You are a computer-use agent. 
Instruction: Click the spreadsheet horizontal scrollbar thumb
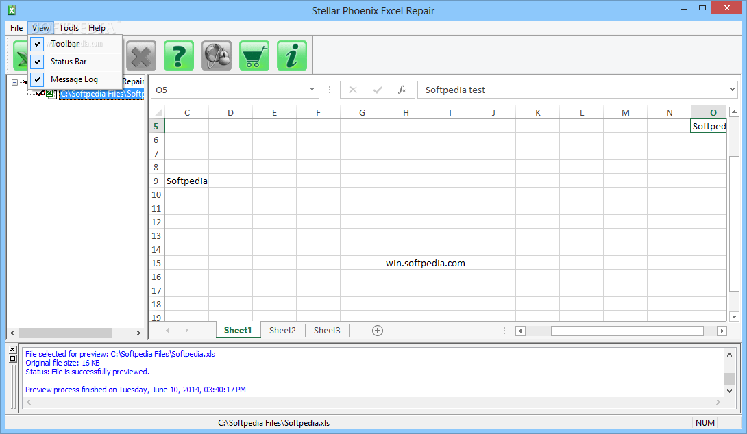tap(627, 331)
